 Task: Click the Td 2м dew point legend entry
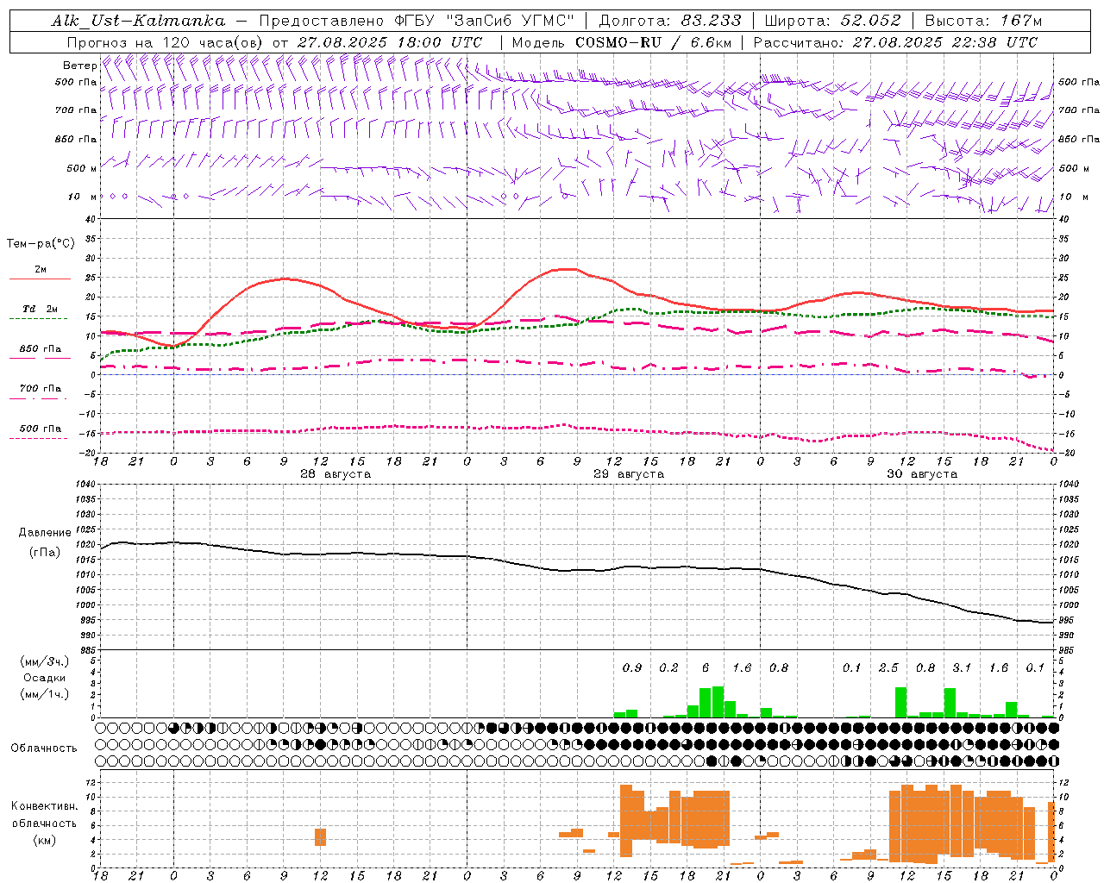tap(41, 309)
